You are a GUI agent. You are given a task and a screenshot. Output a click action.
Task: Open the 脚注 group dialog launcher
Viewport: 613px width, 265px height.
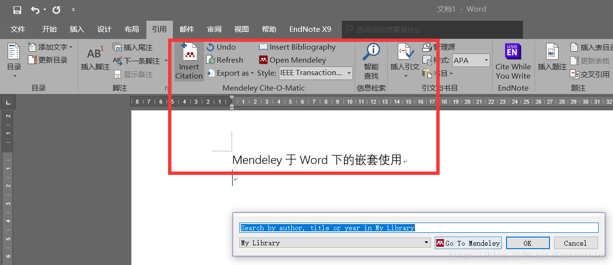(167, 88)
